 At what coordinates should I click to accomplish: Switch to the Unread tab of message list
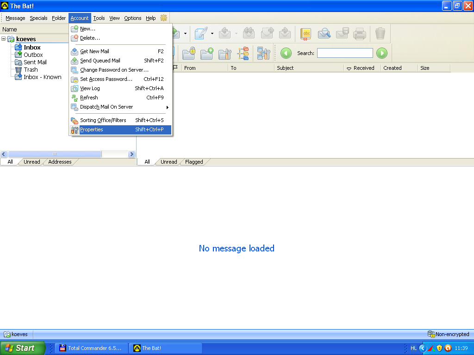tap(168, 162)
